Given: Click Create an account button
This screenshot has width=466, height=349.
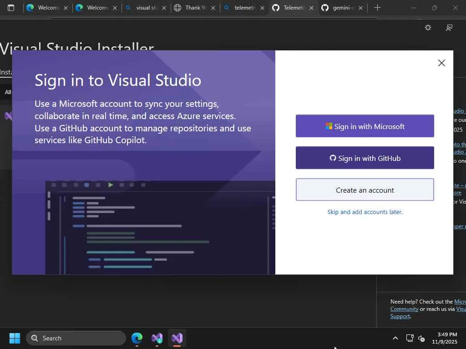Looking at the screenshot, I should click(365, 190).
